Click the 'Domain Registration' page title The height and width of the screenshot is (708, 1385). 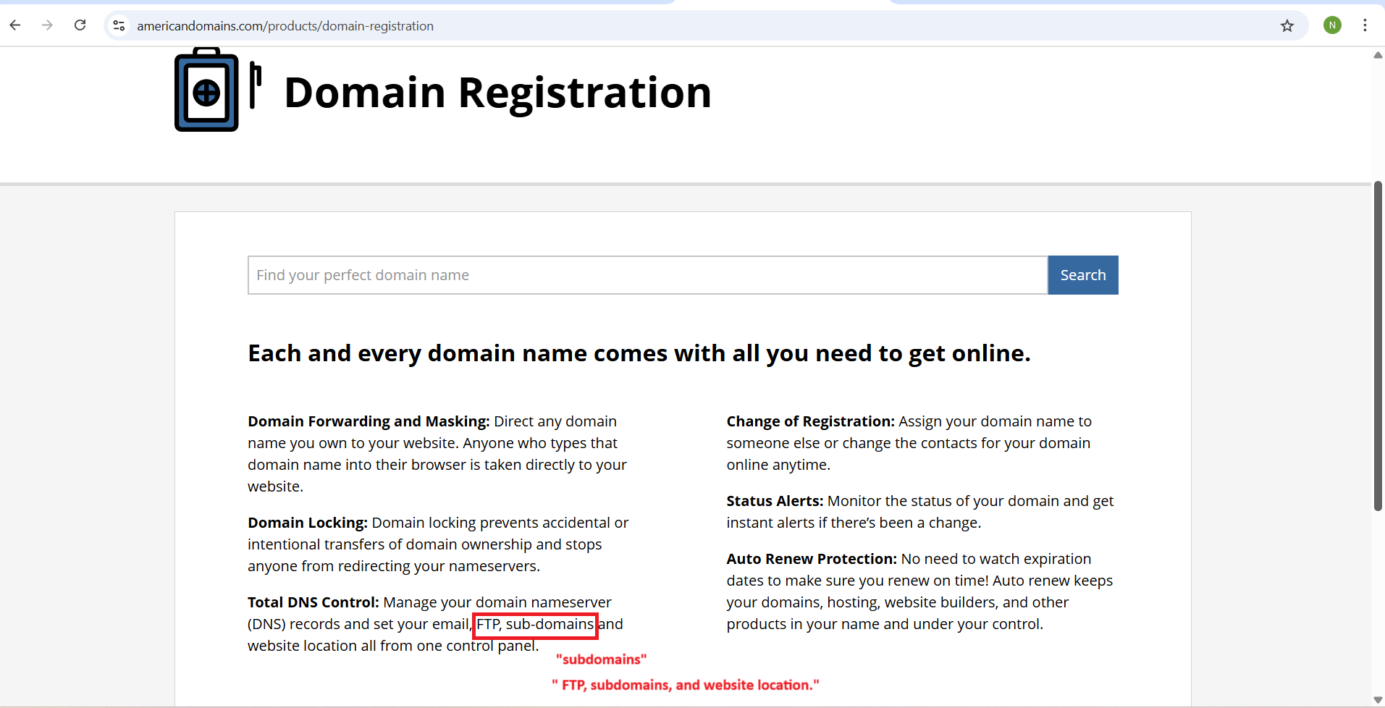[497, 93]
